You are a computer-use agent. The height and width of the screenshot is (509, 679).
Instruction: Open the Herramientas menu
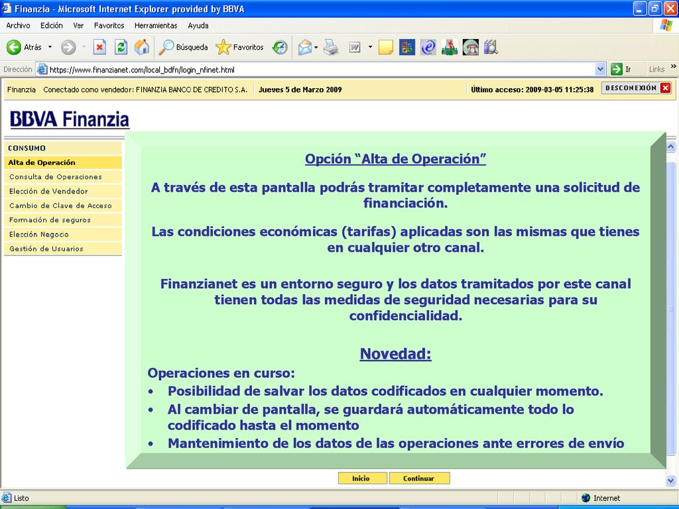pyautogui.click(x=156, y=26)
